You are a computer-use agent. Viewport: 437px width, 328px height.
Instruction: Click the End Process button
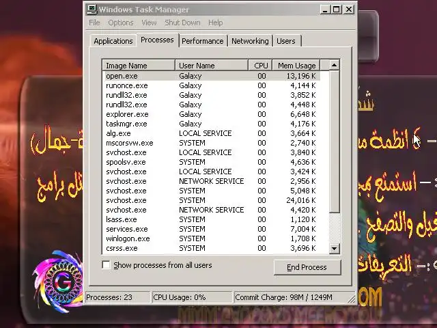307,267
